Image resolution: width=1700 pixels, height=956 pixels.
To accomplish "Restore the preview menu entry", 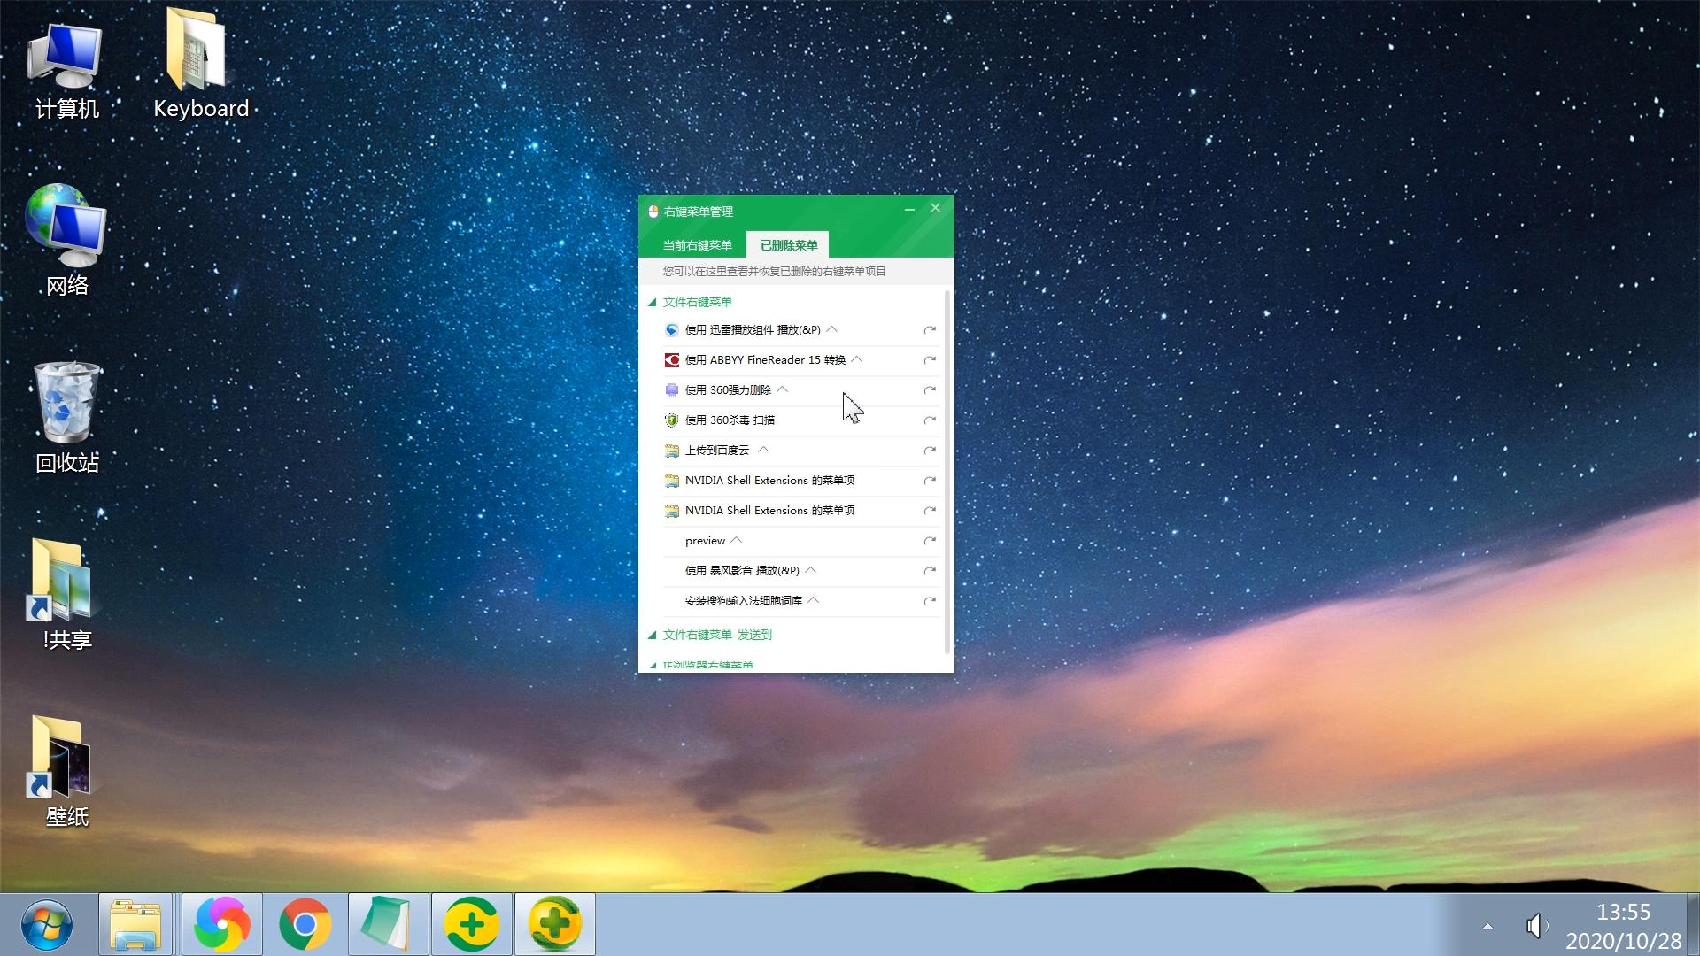I will (930, 541).
